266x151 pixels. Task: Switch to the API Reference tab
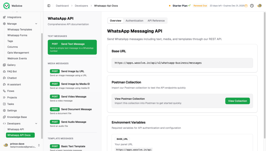[156, 21]
